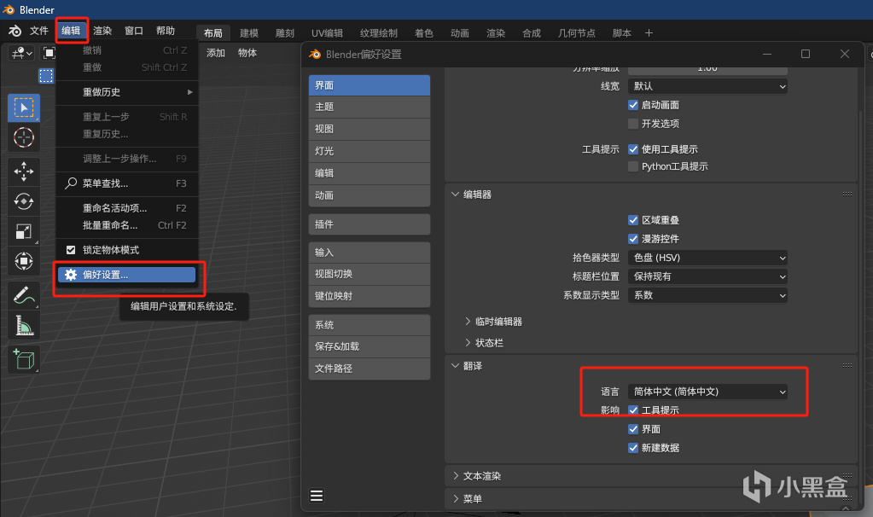Click the Blender logo menu icon
The height and width of the screenshot is (517, 873).
point(15,31)
